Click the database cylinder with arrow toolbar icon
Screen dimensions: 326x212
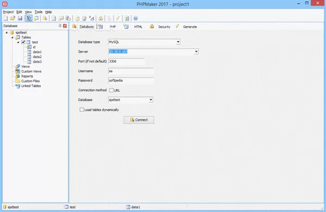point(45,18)
